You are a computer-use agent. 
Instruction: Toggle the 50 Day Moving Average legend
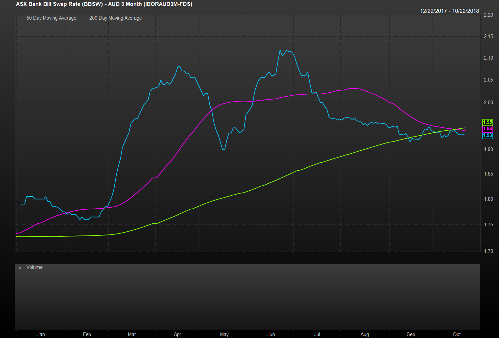pos(51,18)
